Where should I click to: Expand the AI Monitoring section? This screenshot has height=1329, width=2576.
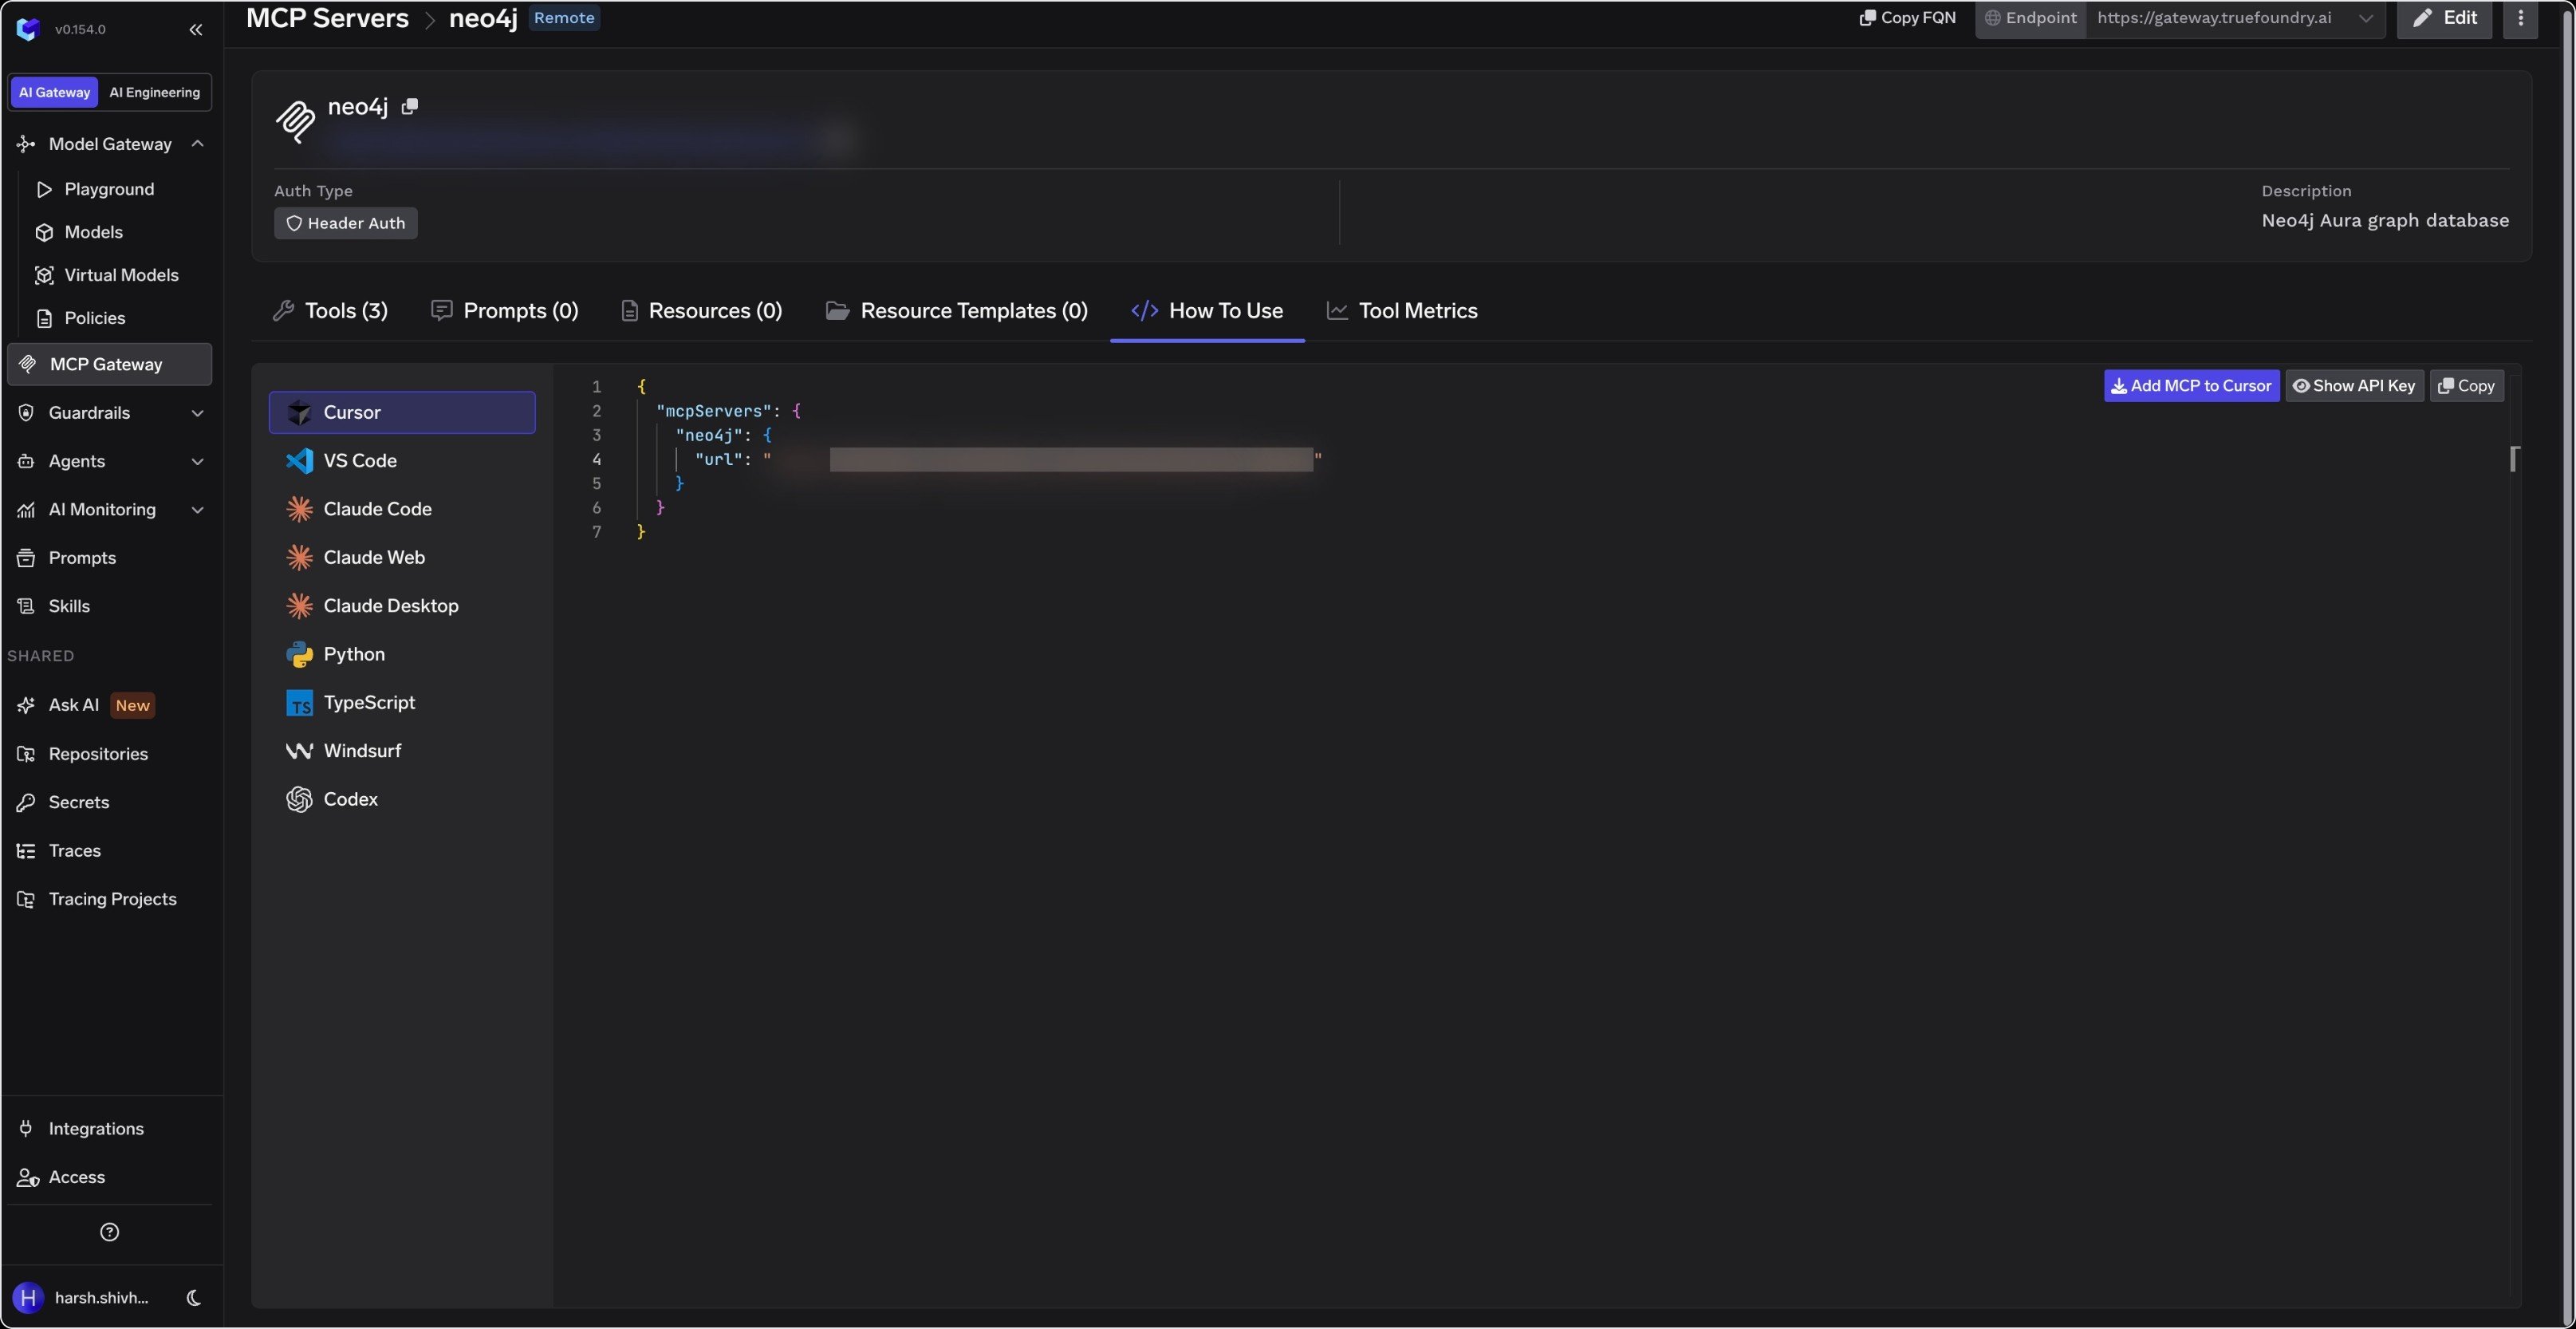pyautogui.click(x=197, y=510)
